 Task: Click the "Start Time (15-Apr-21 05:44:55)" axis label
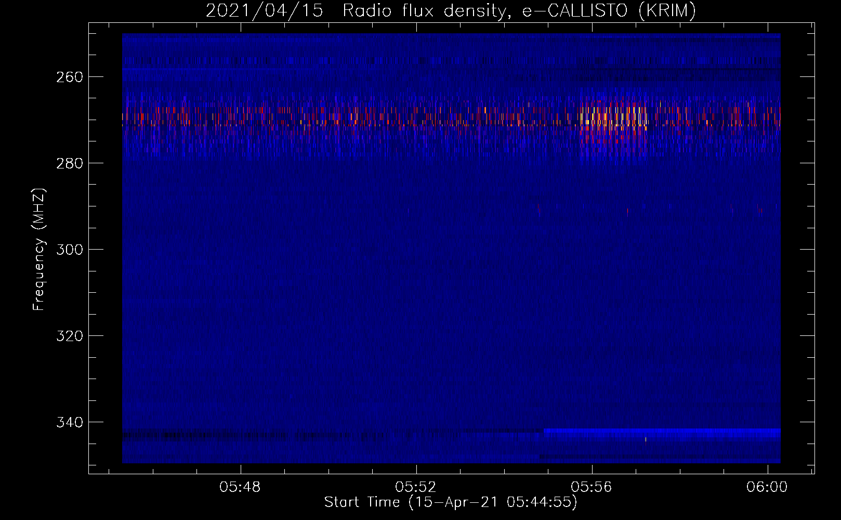pos(451,502)
